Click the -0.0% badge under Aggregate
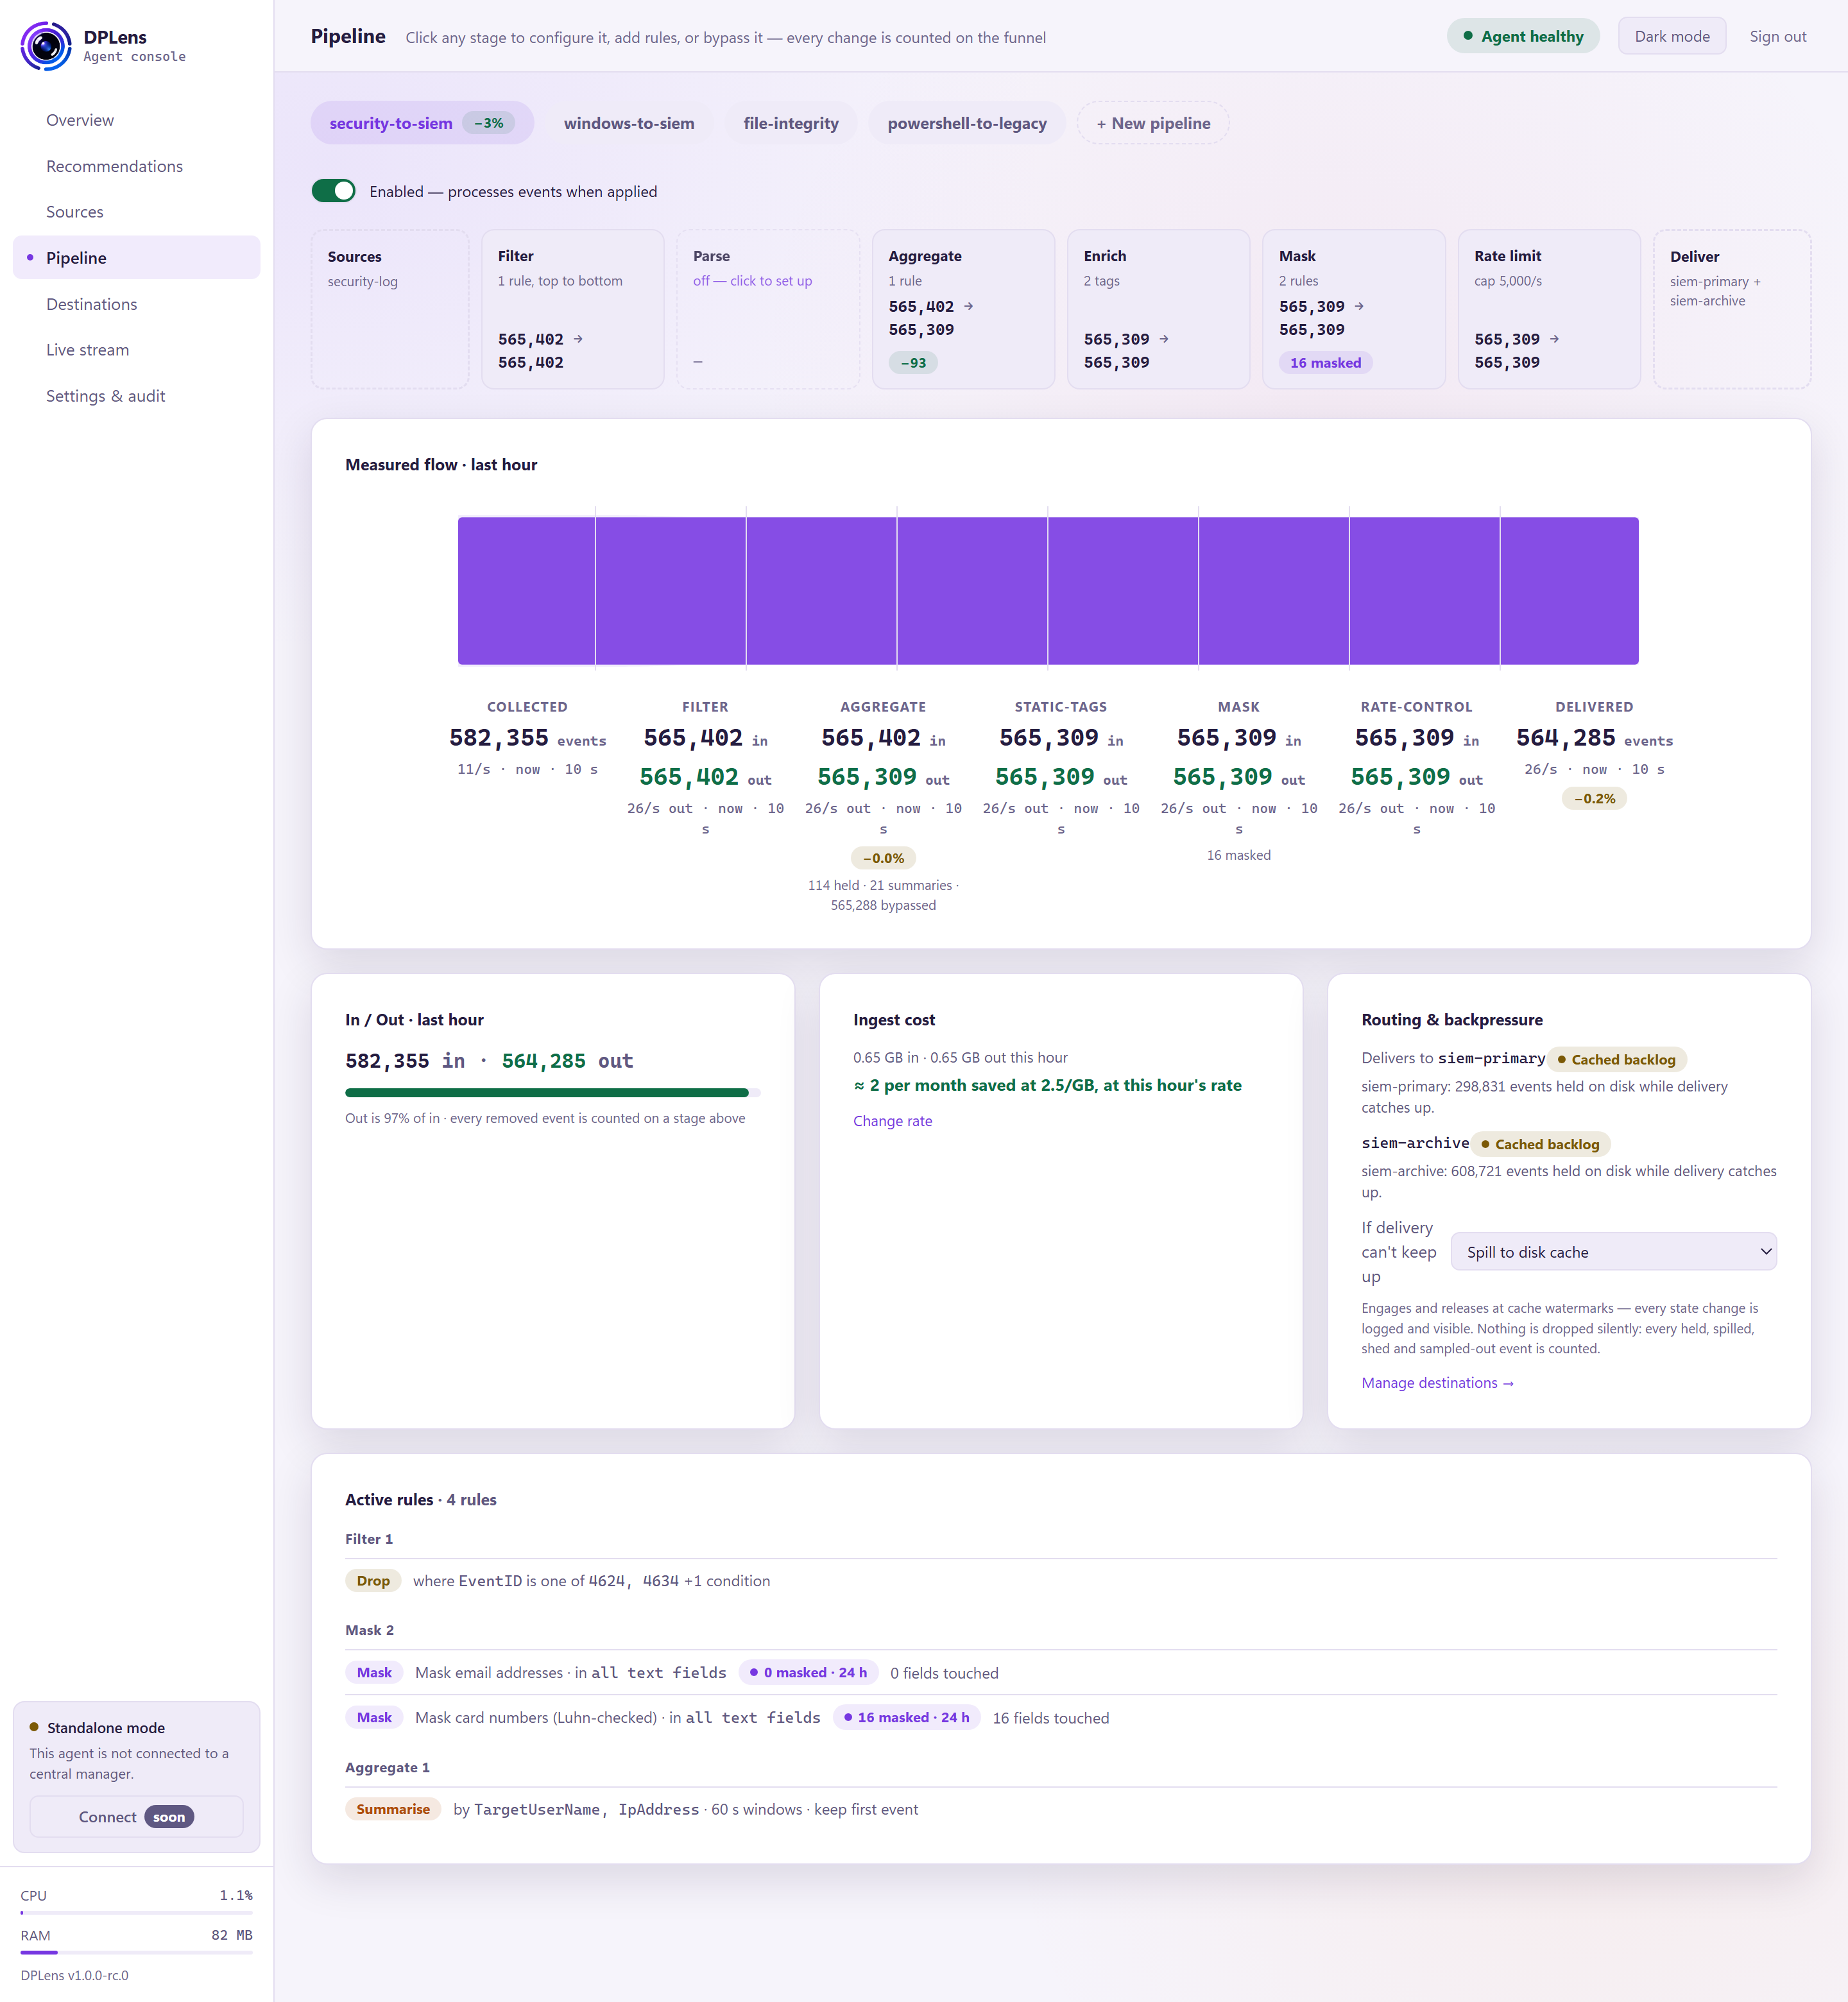The width and height of the screenshot is (1848, 2002). tap(883, 858)
